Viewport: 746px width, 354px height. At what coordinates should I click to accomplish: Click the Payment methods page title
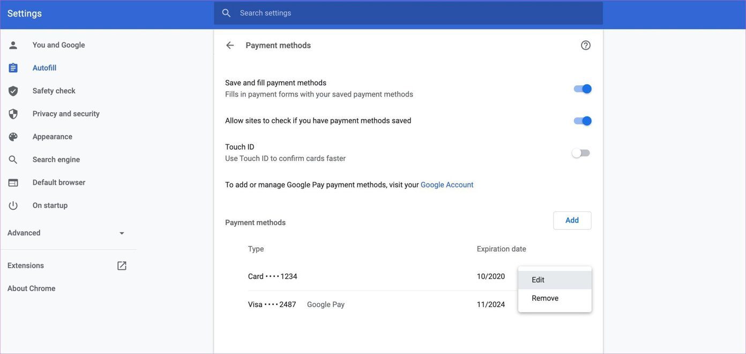278,45
